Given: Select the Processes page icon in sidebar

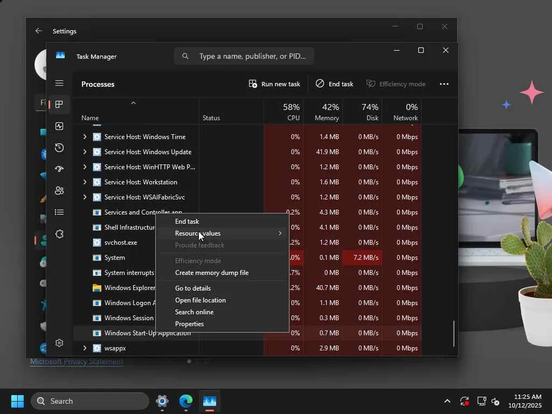Looking at the screenshot, I should click(59, 104).
